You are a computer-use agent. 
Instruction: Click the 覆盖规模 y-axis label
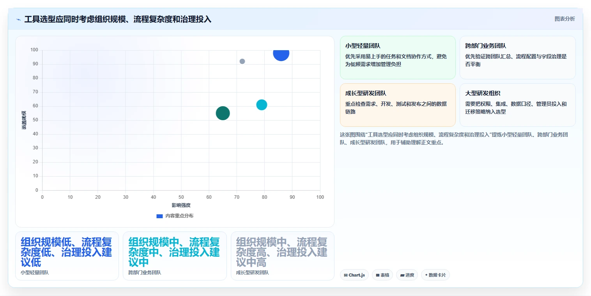[24, 120]
